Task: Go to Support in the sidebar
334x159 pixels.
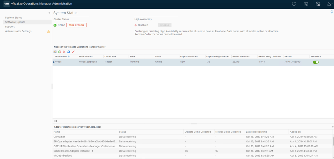Action: (x=10, y=27)
